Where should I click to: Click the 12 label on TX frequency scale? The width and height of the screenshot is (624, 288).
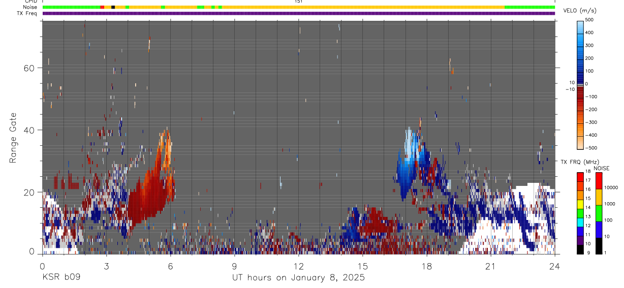click(587, 226)
